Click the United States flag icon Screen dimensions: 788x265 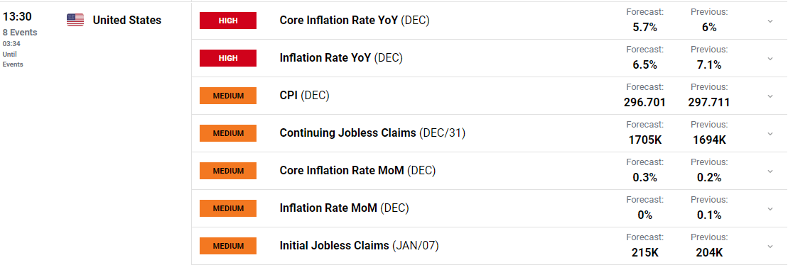(x=75, y=20)
